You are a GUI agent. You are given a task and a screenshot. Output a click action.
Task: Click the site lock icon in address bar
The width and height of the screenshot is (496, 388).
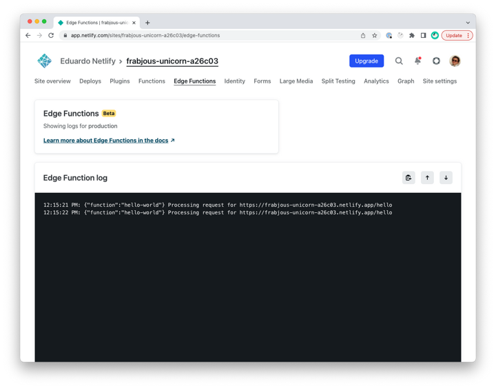click(65, 35)
